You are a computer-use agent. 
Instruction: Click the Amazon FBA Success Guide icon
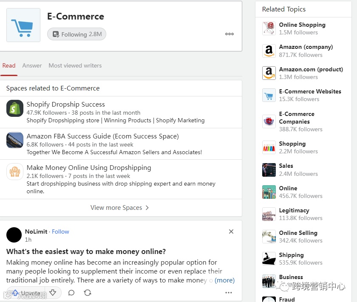15,140
